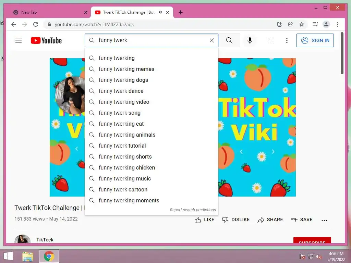
Task: Dislike the video with the thumbs down
Action: point(236,220)
